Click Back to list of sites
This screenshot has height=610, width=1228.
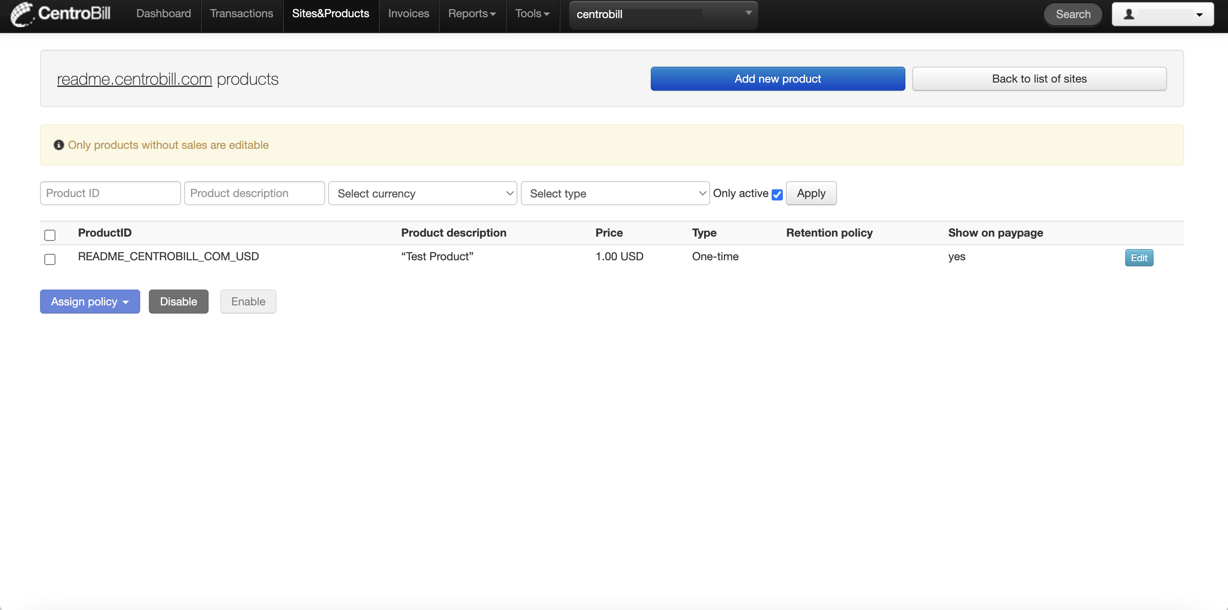click(1039, 79)
